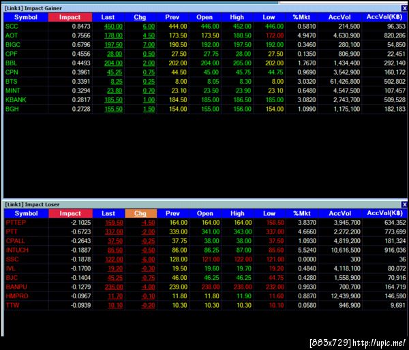Click SCC impact value 0.8473
The height and width of the screenshot is (350, 409).
(x=81, y=27)
